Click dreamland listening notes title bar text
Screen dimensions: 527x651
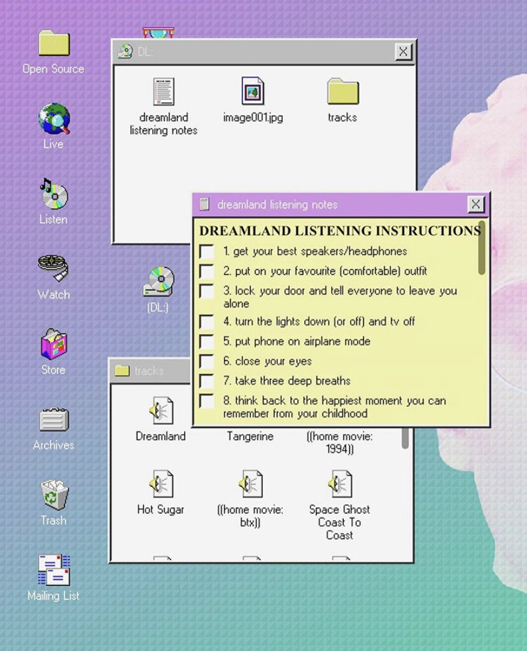pyautogui.click(x=278, y=205)
